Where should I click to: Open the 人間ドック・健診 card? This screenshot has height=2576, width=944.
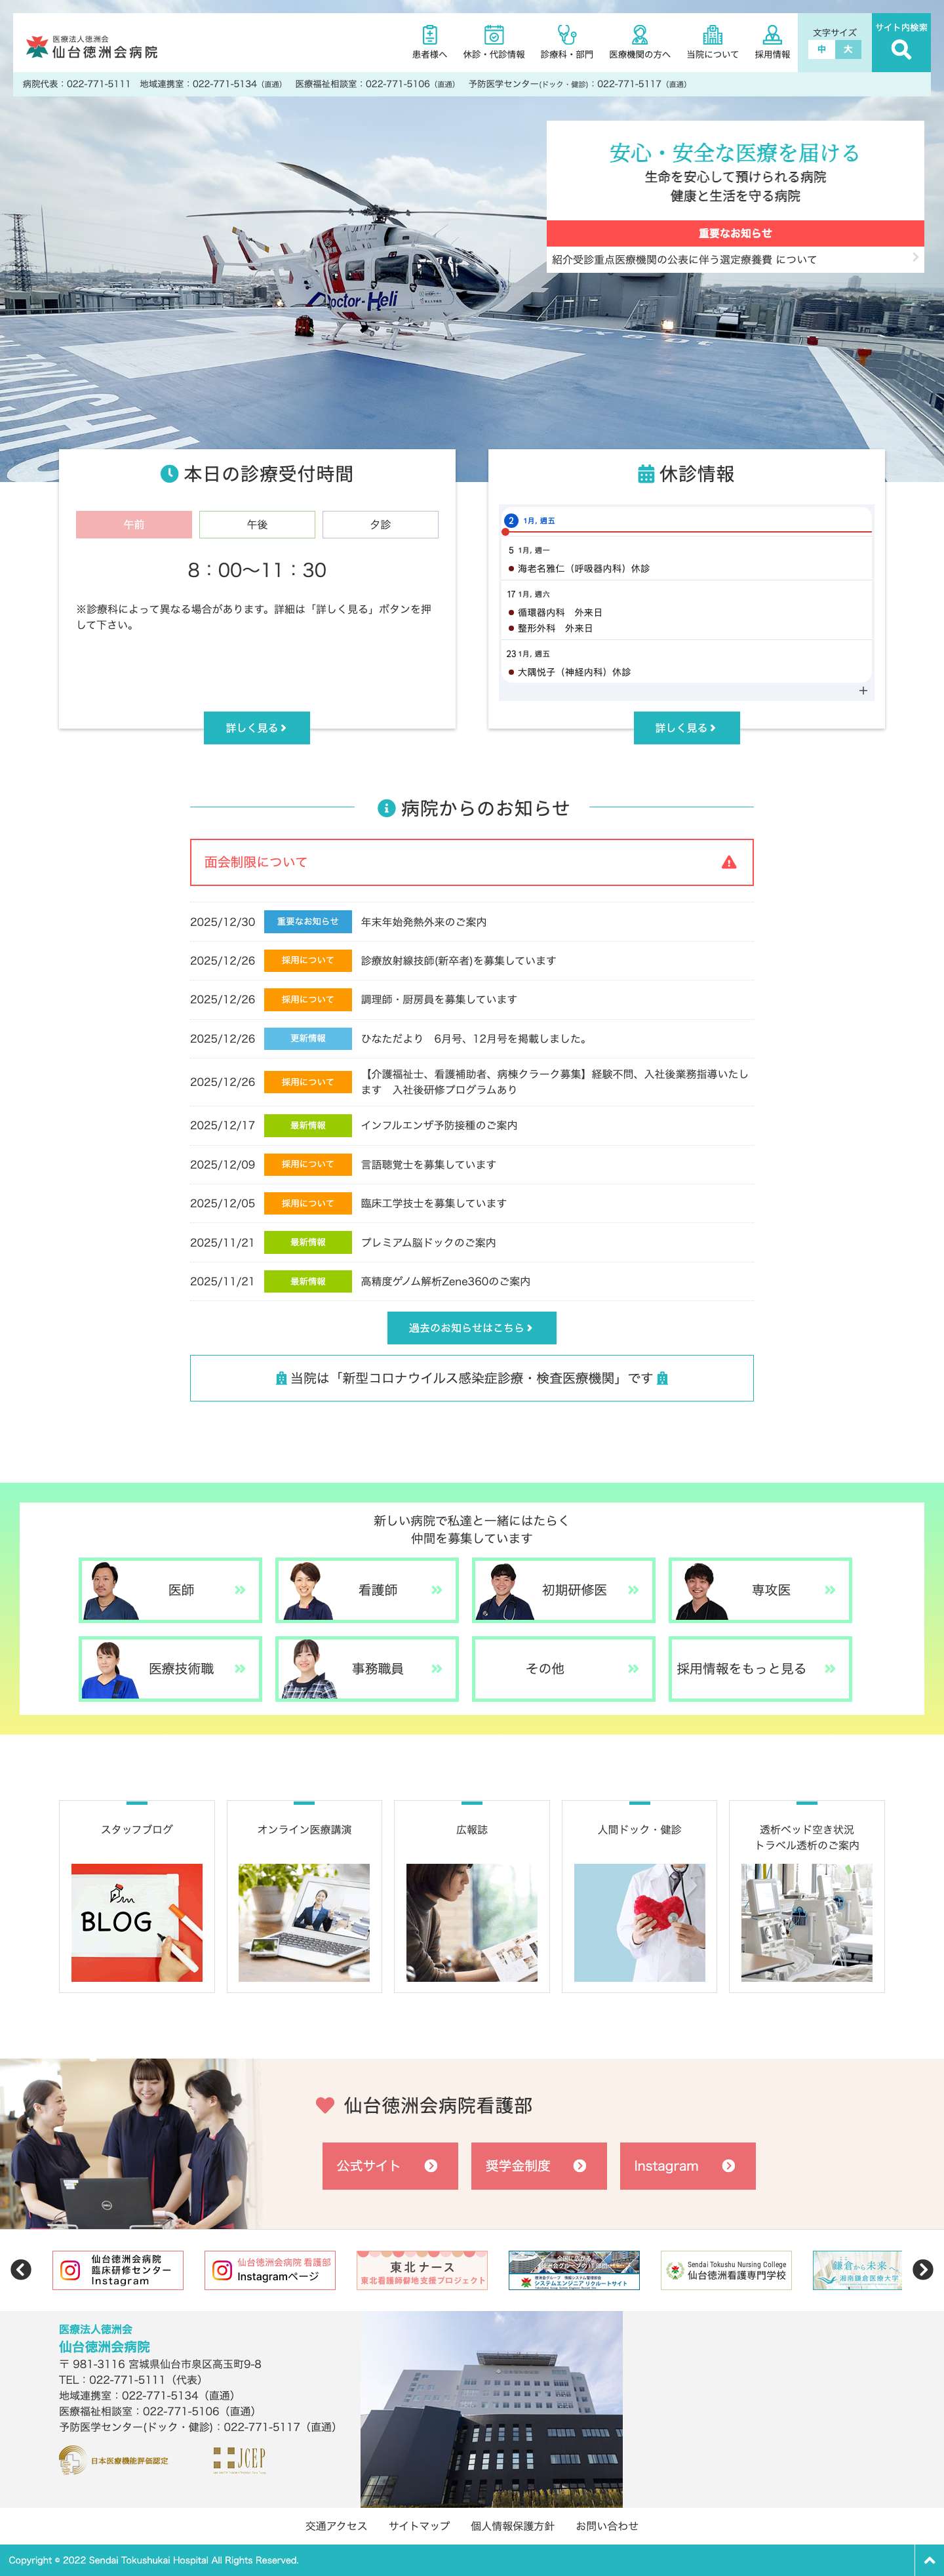(640, 1897)
